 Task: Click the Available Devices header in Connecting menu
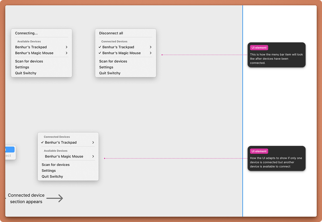click(x=29, y=41)
